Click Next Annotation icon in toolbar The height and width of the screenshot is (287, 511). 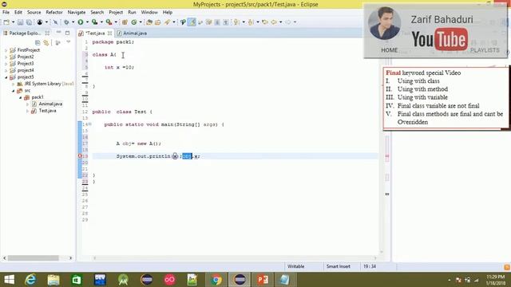point(236,22)
